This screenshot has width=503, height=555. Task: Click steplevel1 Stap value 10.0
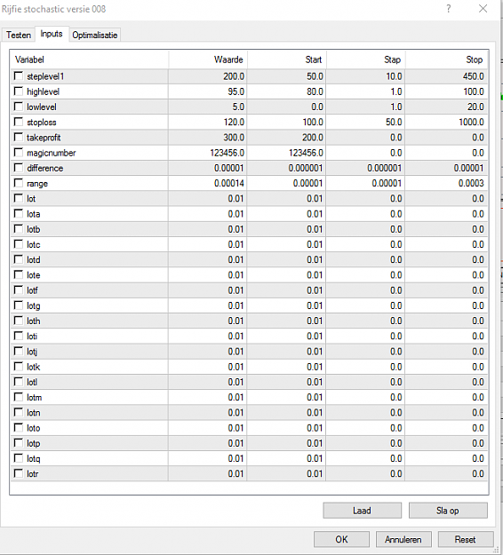[394, 76]
